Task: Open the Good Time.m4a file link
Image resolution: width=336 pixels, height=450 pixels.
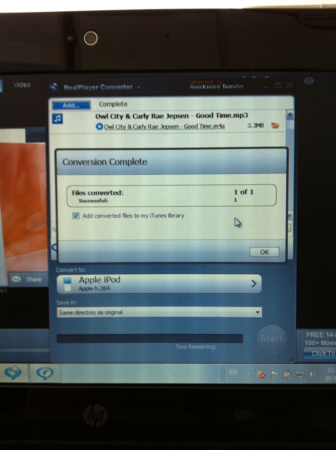Action: click(x=164, y=126)
